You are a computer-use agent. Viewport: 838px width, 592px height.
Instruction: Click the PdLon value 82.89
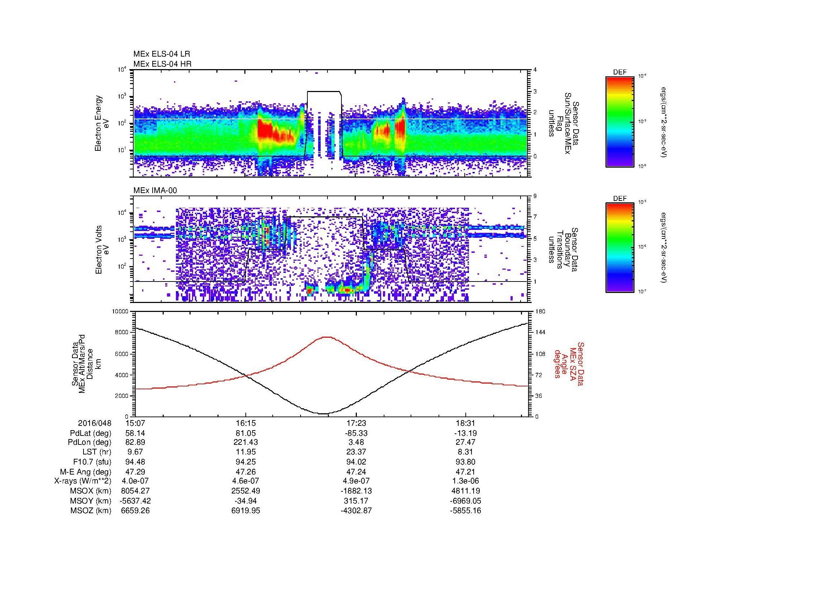(x=135, y=442)
